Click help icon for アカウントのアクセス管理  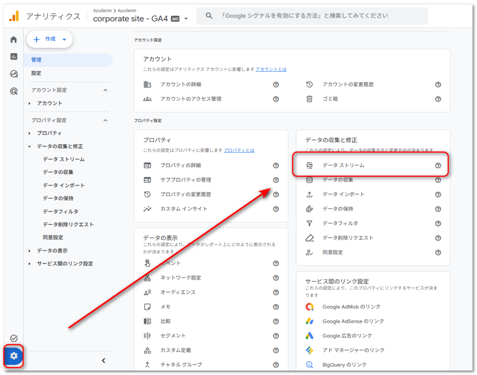click(x=276, y=99)
